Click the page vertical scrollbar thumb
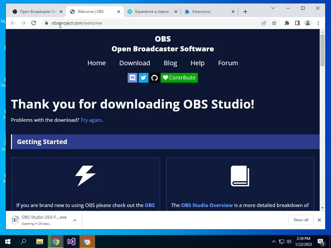Viewport: 331px width, 248px height. (322, 50)
